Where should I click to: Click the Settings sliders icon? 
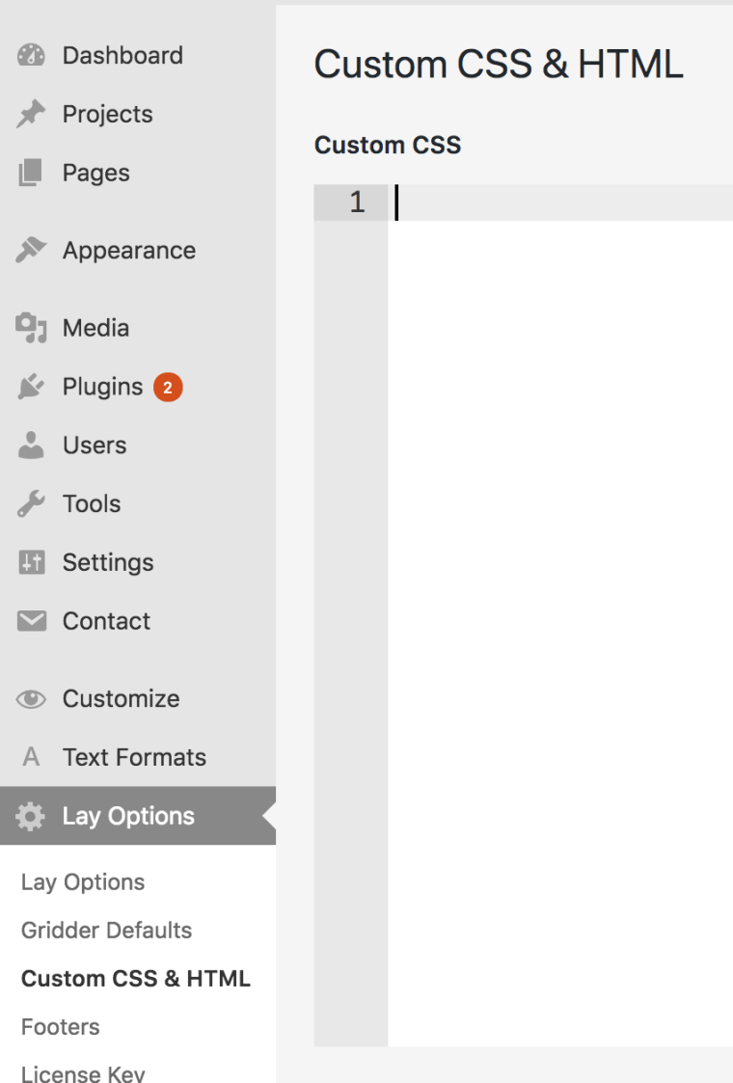pyautogui.click(x=31, y=563)
